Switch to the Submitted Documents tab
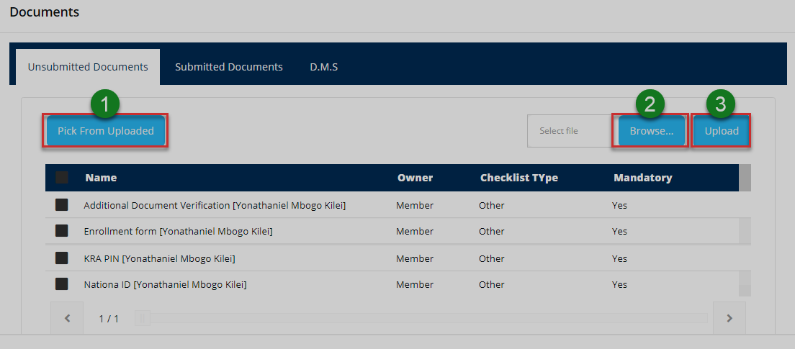795x349 pixels. [x=229, y=67]
